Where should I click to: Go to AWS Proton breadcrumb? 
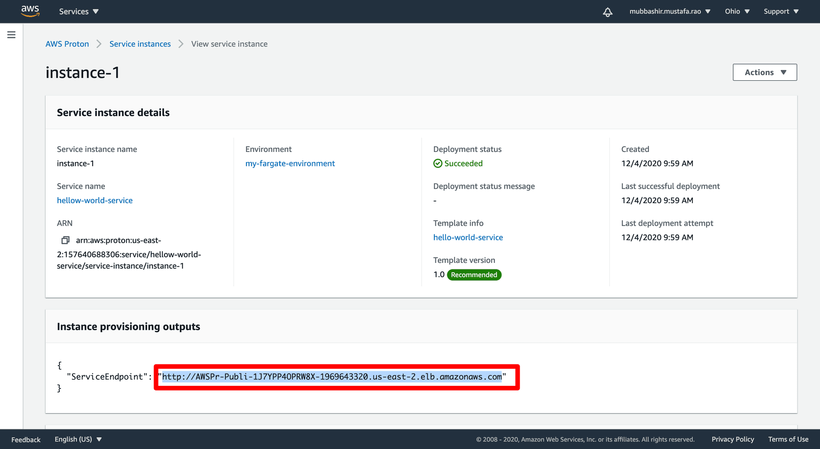tap(67, 44)
